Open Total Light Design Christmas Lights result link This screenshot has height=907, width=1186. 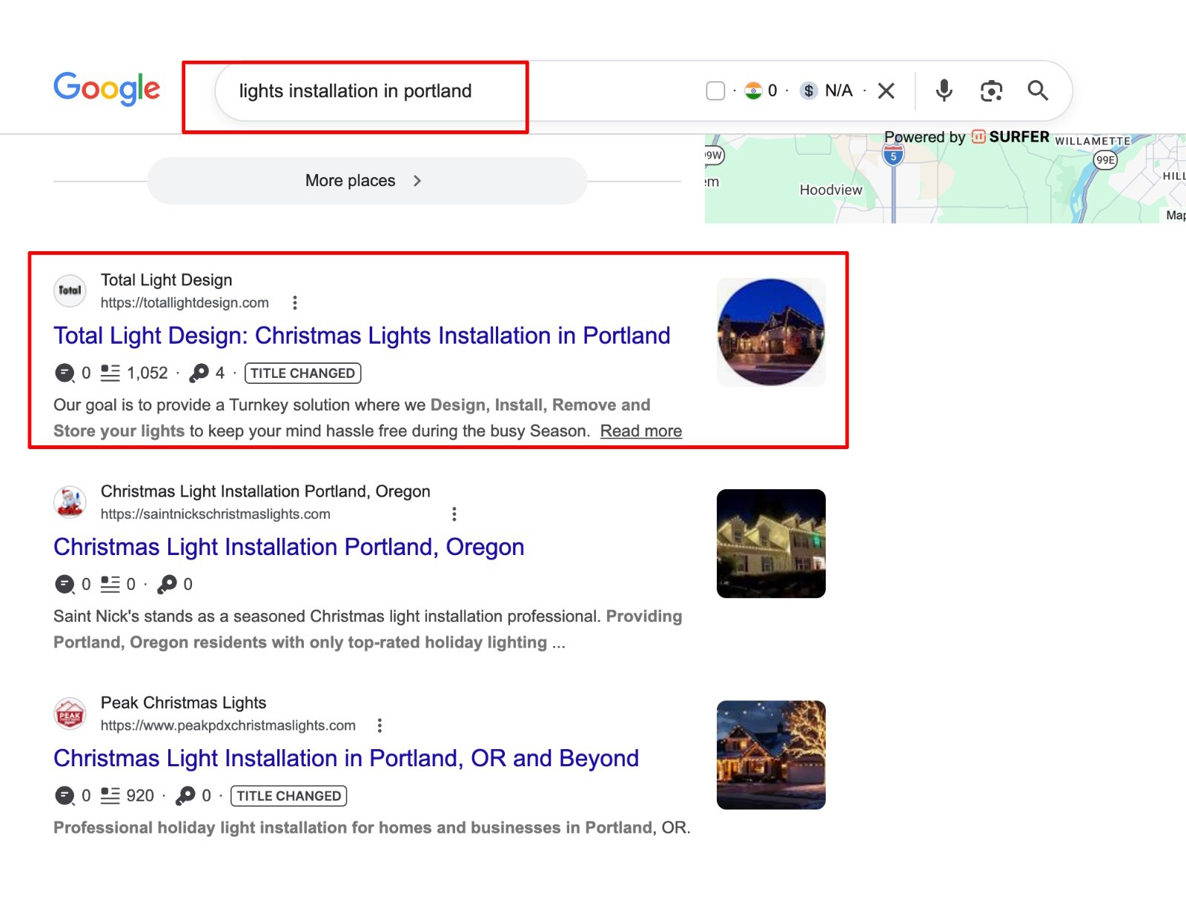click(x=362, y=336)
